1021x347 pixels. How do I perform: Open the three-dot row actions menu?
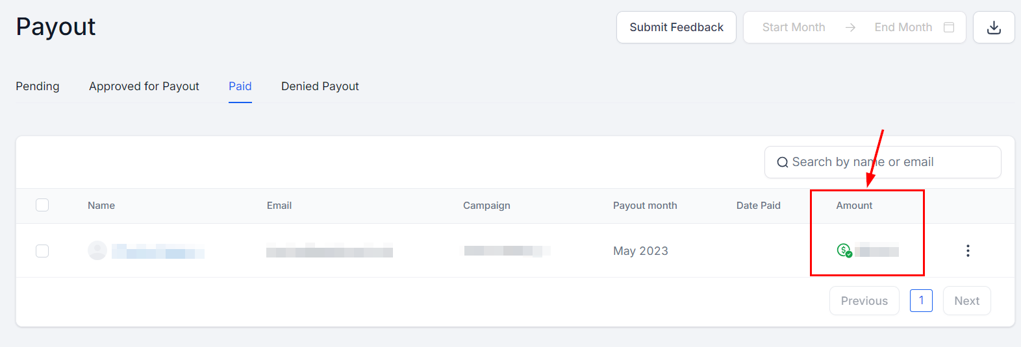point(968,251)
